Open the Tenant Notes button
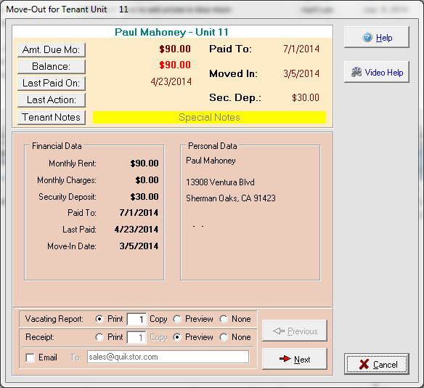The width and height of the screenshot is (424, 388). coord(52,118)
